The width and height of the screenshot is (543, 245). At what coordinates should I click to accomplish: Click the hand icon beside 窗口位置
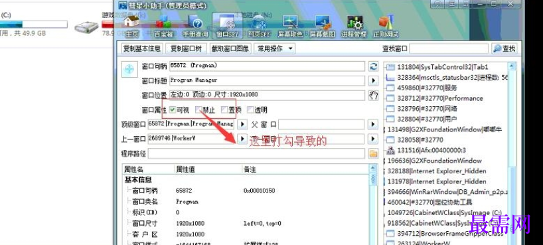[x=373, y=96]
